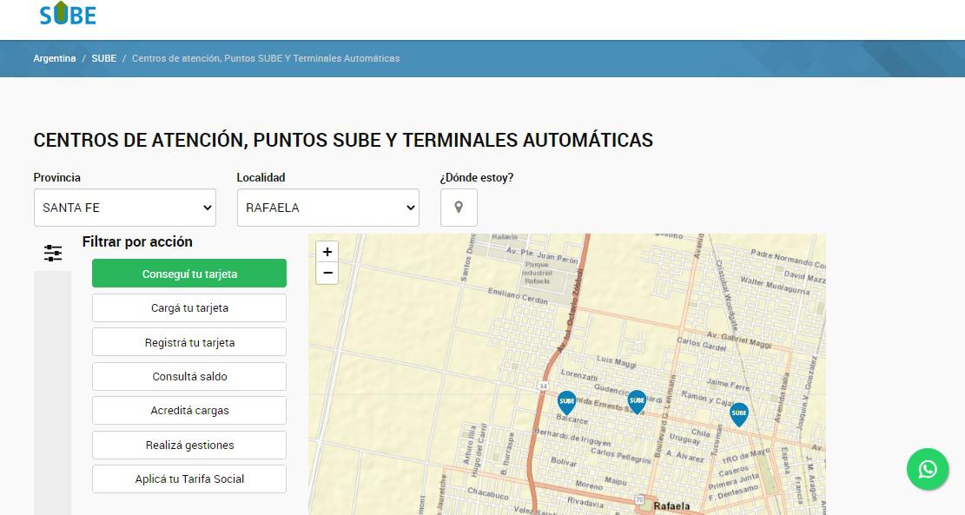Image resolution: width=965 pixels, height=515 pixels.
Task: Open the WhatsApp chat button
Action: 928,469
